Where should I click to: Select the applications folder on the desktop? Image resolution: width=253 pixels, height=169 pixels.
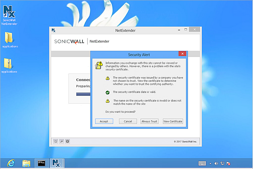10,40
